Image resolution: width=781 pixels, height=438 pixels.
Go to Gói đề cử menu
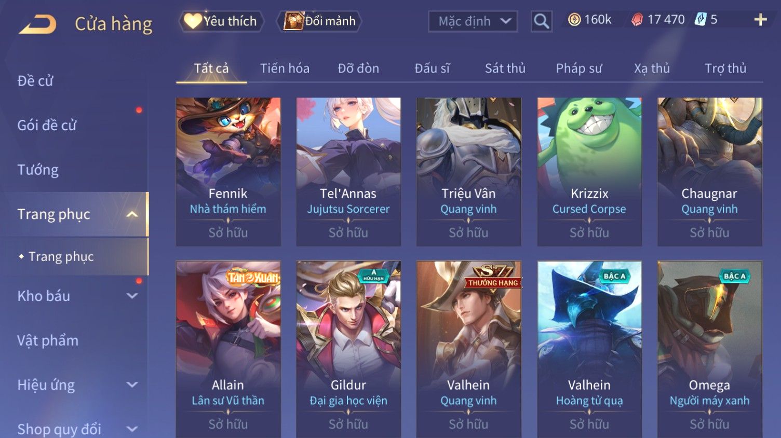(x=47, y=125)
